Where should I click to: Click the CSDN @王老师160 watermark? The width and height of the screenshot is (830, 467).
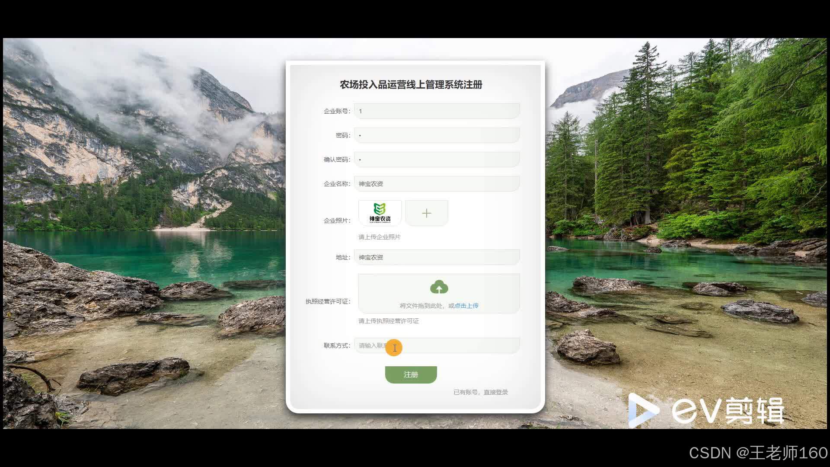(758, 453)
